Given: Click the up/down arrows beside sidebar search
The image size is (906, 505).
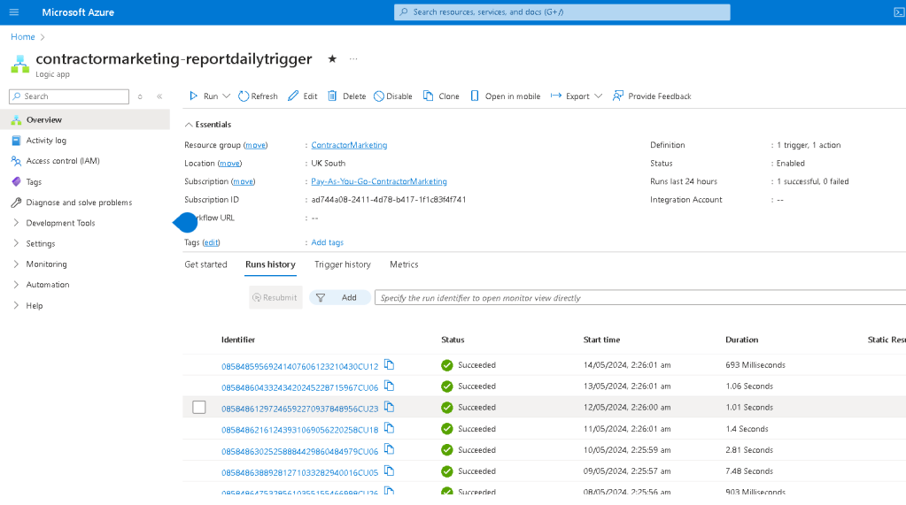Looking at the screenshot, I should (140, 96).
